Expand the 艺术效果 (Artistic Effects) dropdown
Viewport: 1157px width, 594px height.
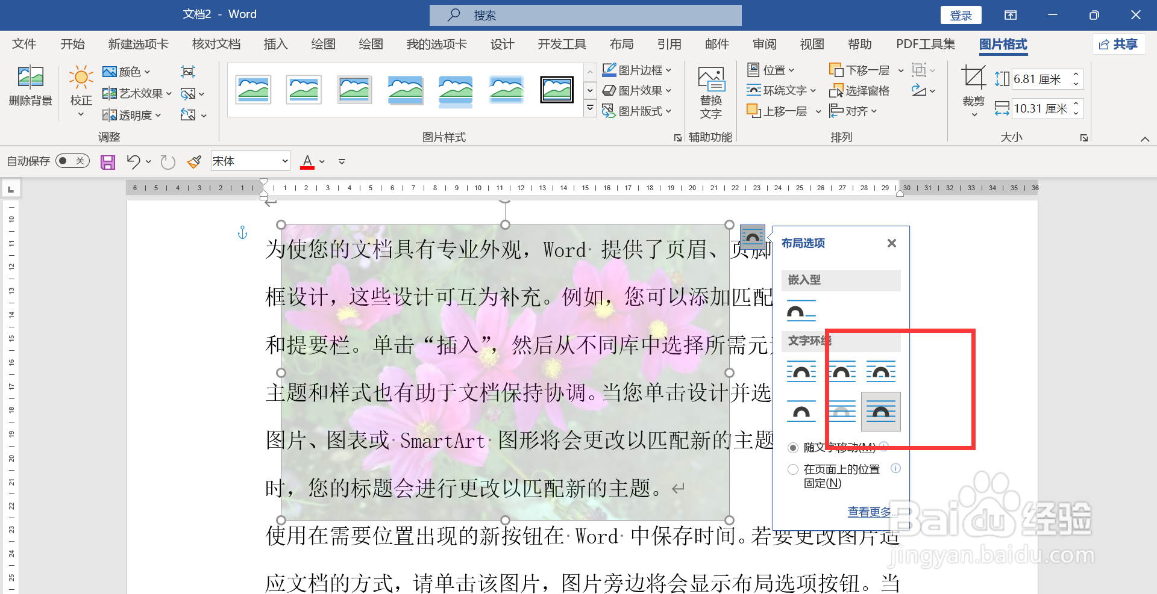click(x=169, y=93)
